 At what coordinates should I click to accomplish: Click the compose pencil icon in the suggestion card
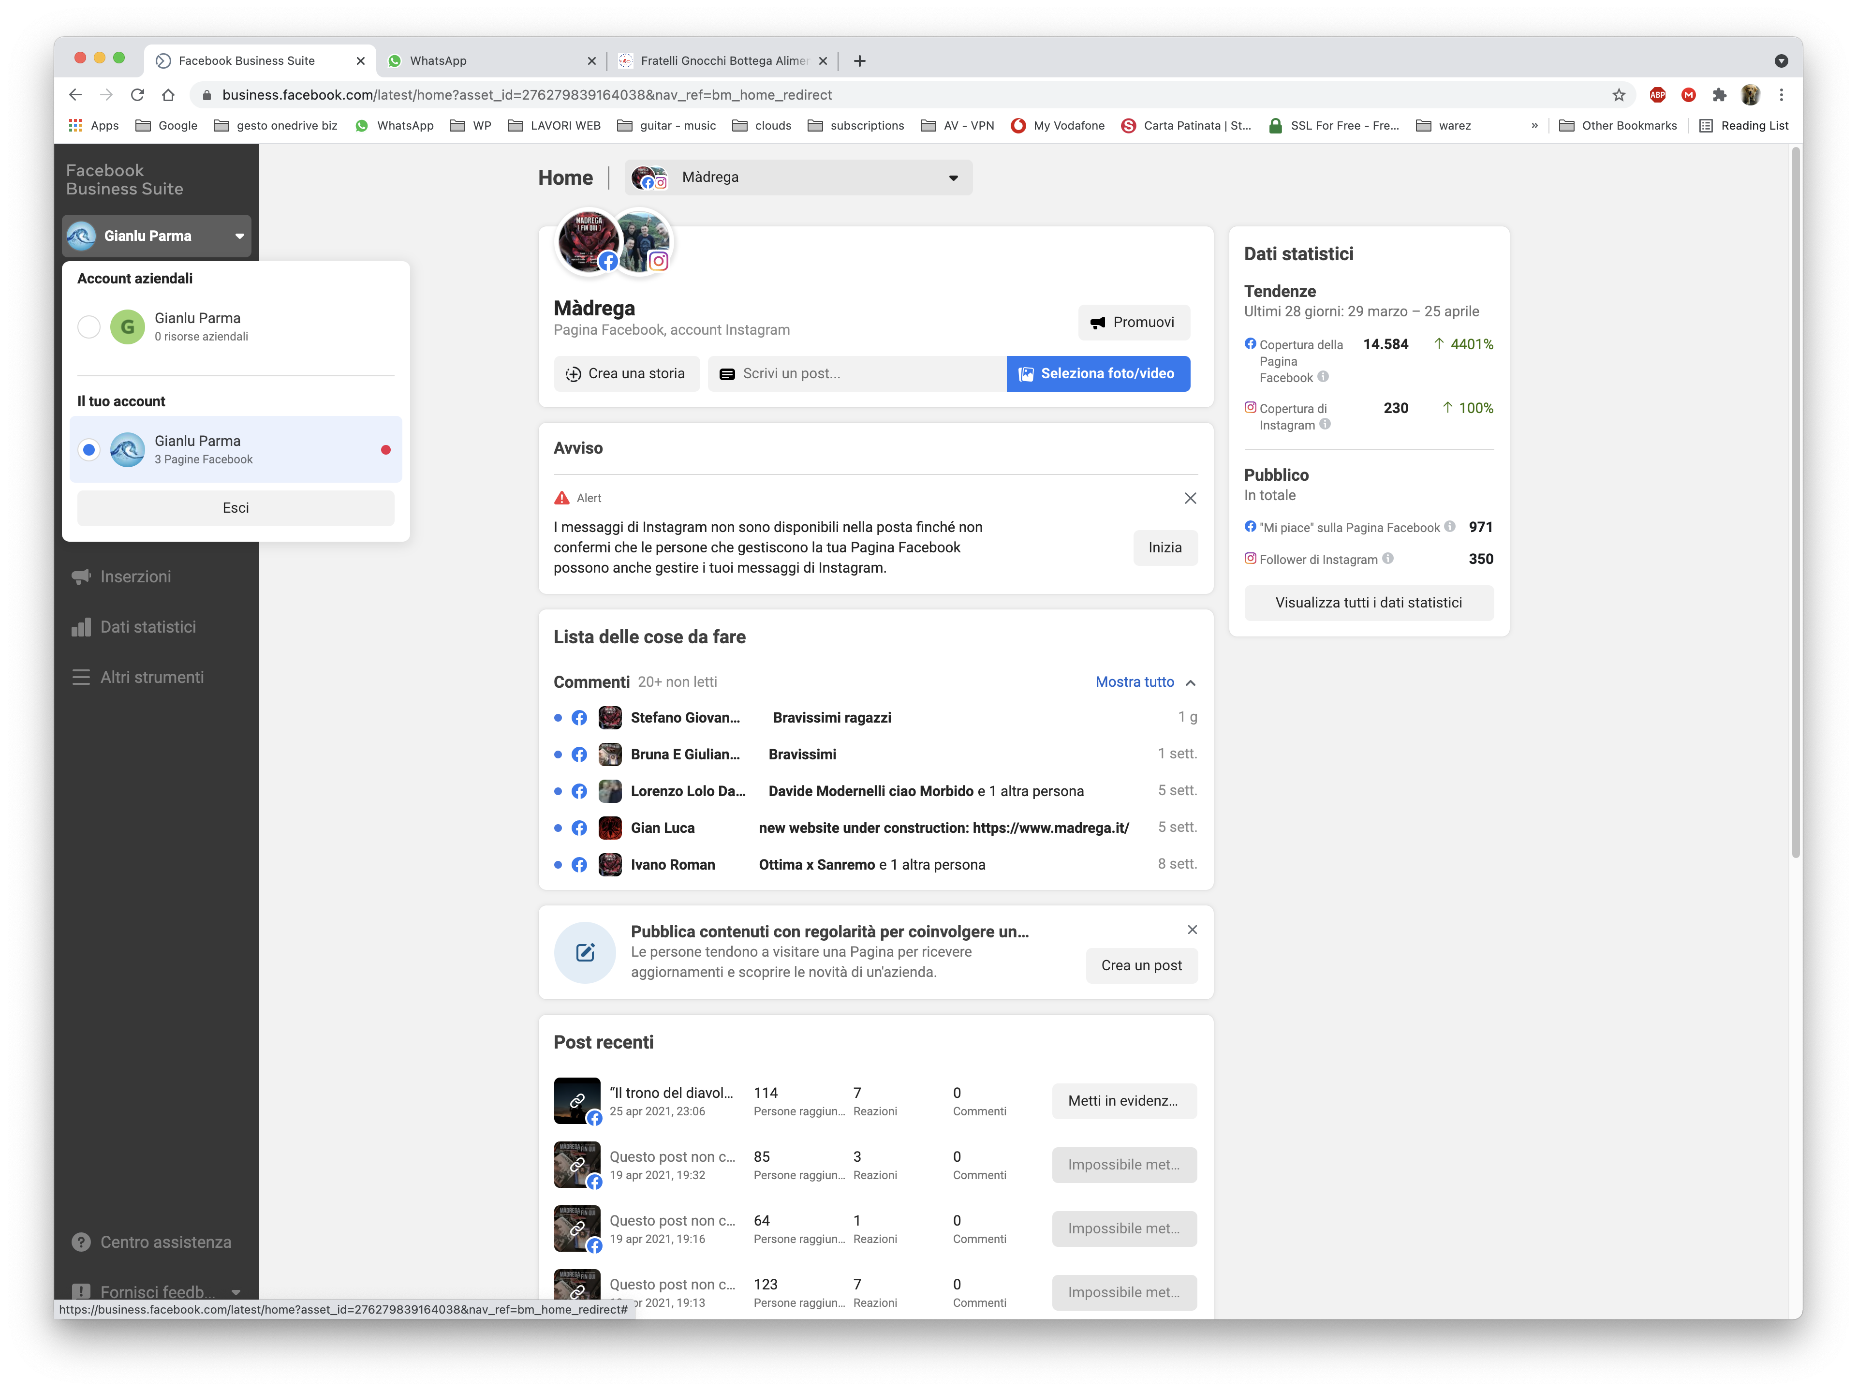pos(585,952)
